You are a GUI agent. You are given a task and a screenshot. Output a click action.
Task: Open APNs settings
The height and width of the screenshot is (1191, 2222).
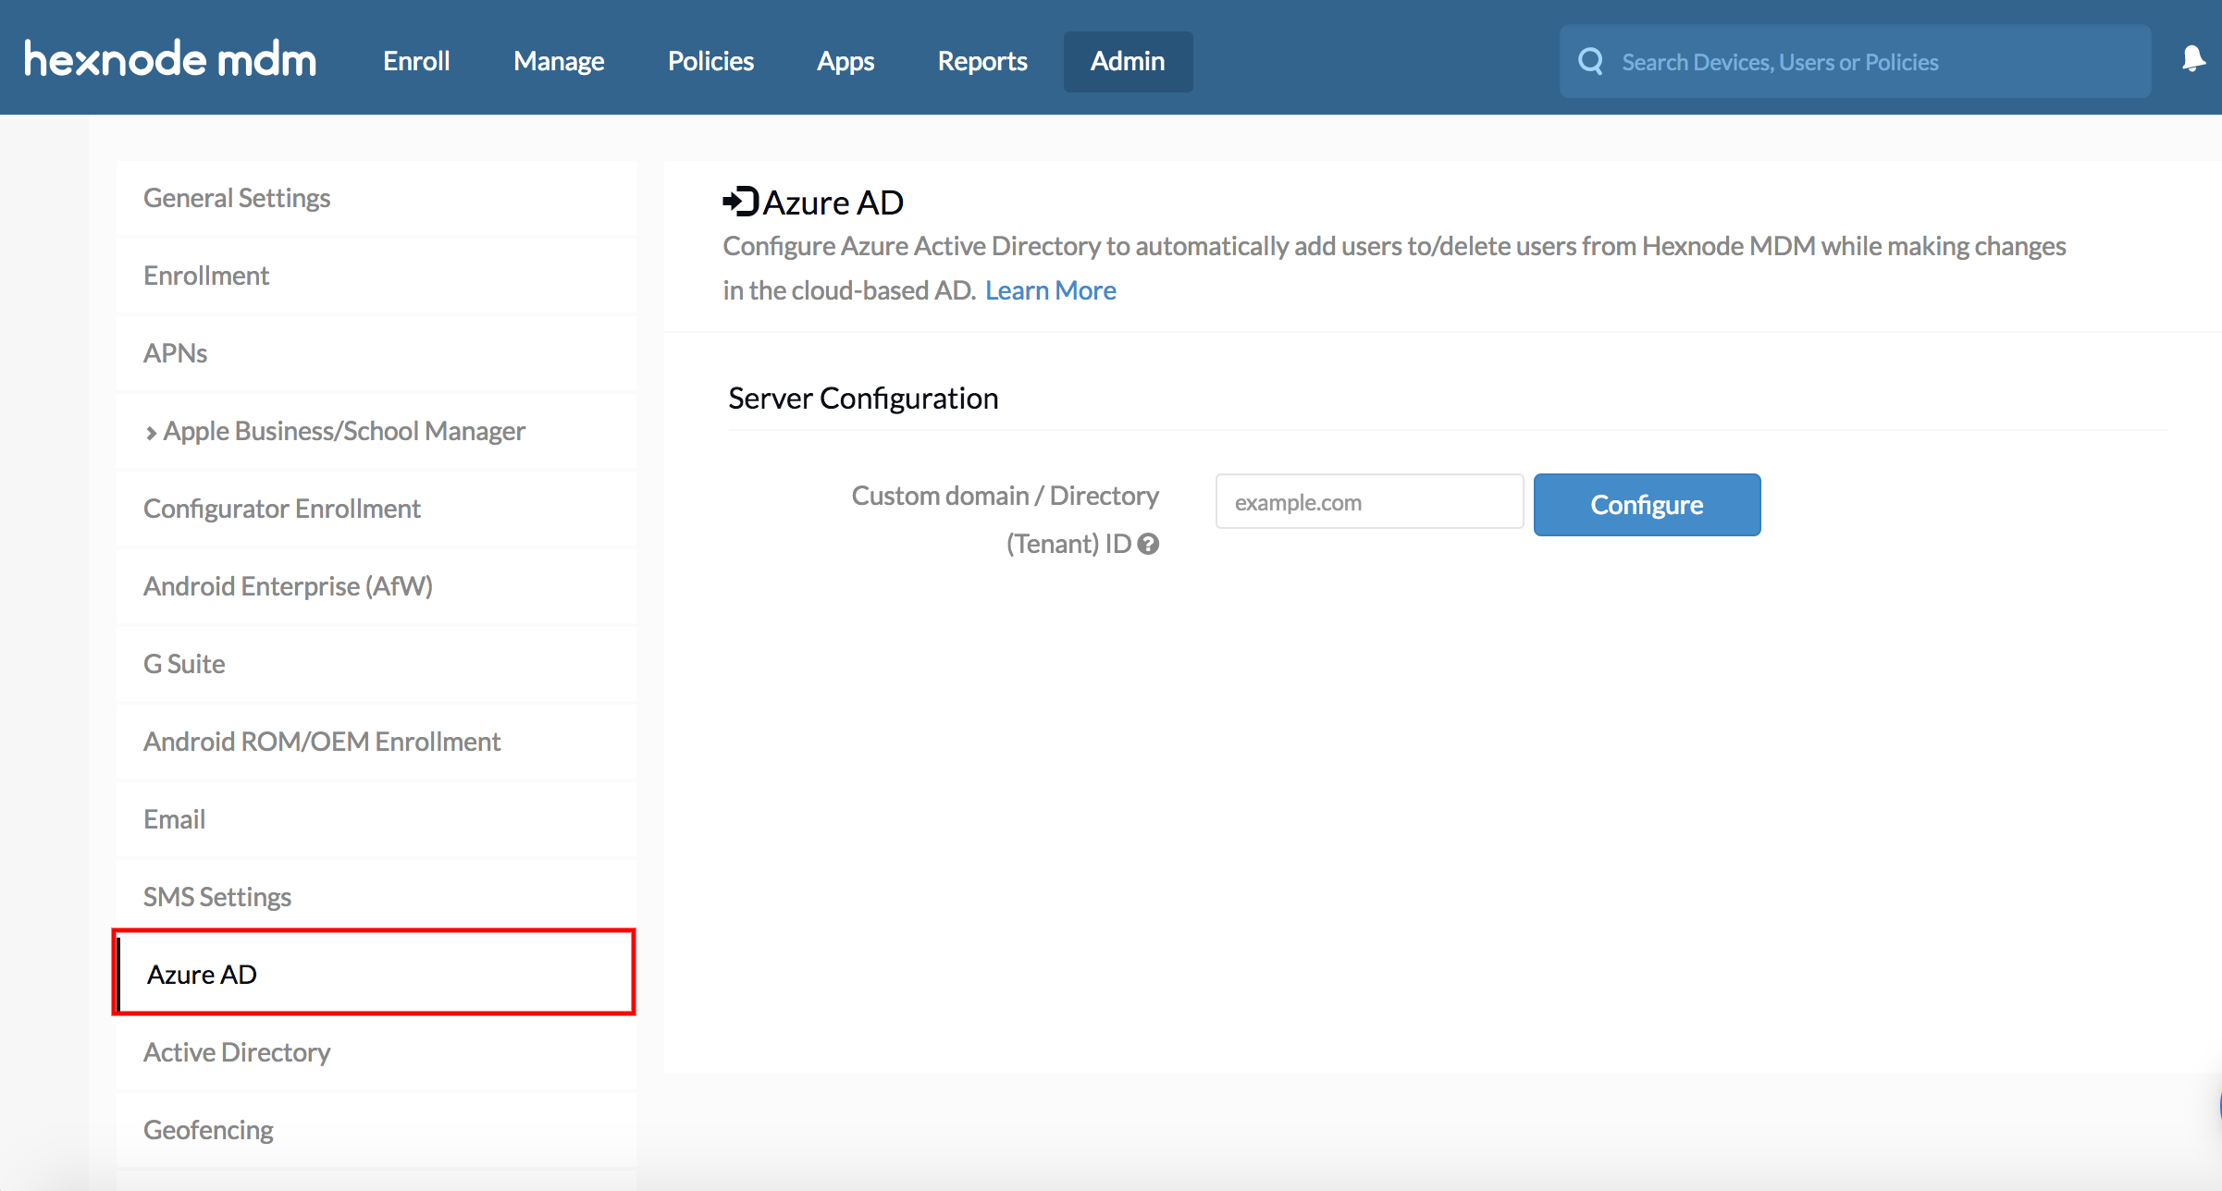click(376, 353)
